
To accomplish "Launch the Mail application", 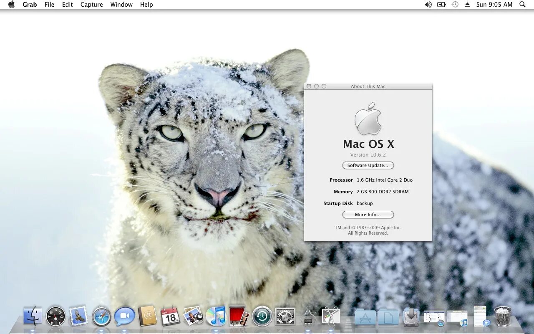I will [79, 316].
